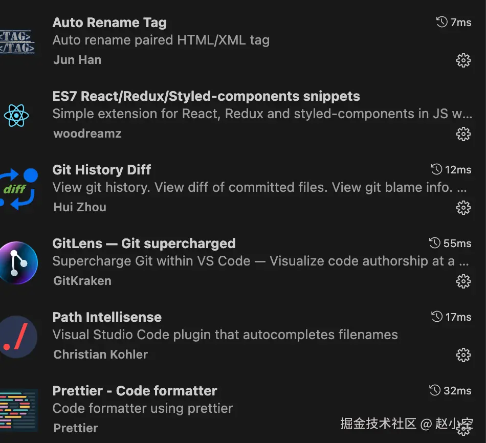Open the manage gear for ES7 React snippets
Image resolution: width=486 pixels, height=443 pixels.
pyautogui.click(x=463, y=134)
